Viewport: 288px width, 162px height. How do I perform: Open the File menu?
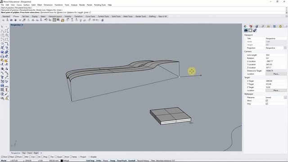2,5
